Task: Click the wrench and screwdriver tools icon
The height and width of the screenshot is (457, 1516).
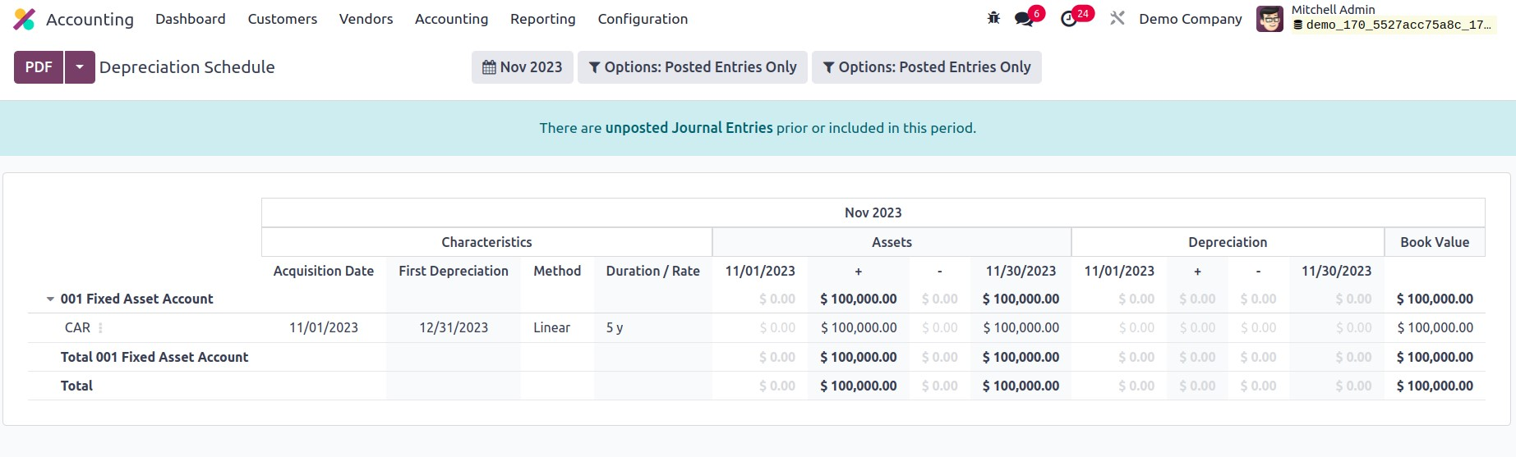Action: click(1117, 18)
